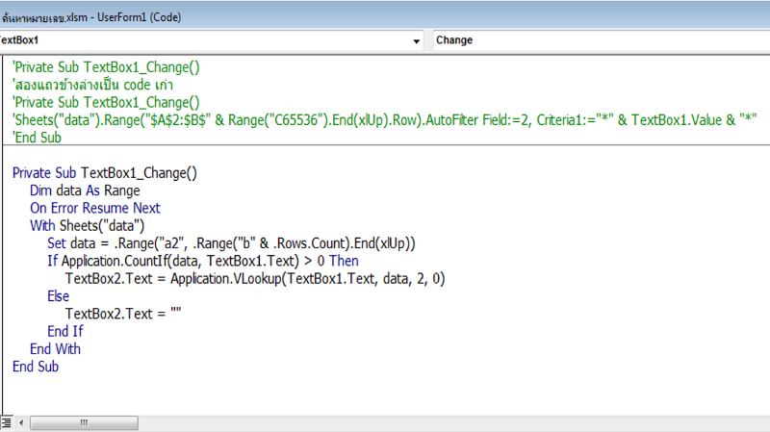Open the Change procedure dropdown list
This screenshot has width=770, height=432.
tap(597, 41)
